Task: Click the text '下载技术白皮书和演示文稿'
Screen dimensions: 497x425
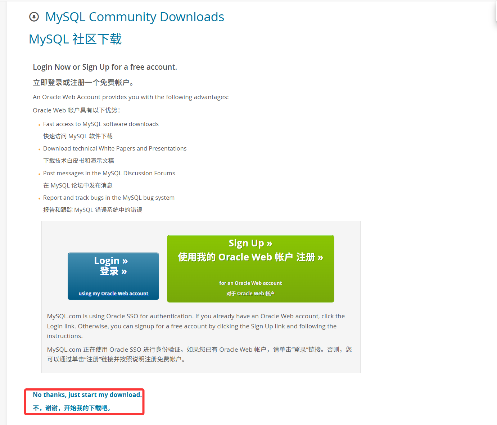Action: 78,161
